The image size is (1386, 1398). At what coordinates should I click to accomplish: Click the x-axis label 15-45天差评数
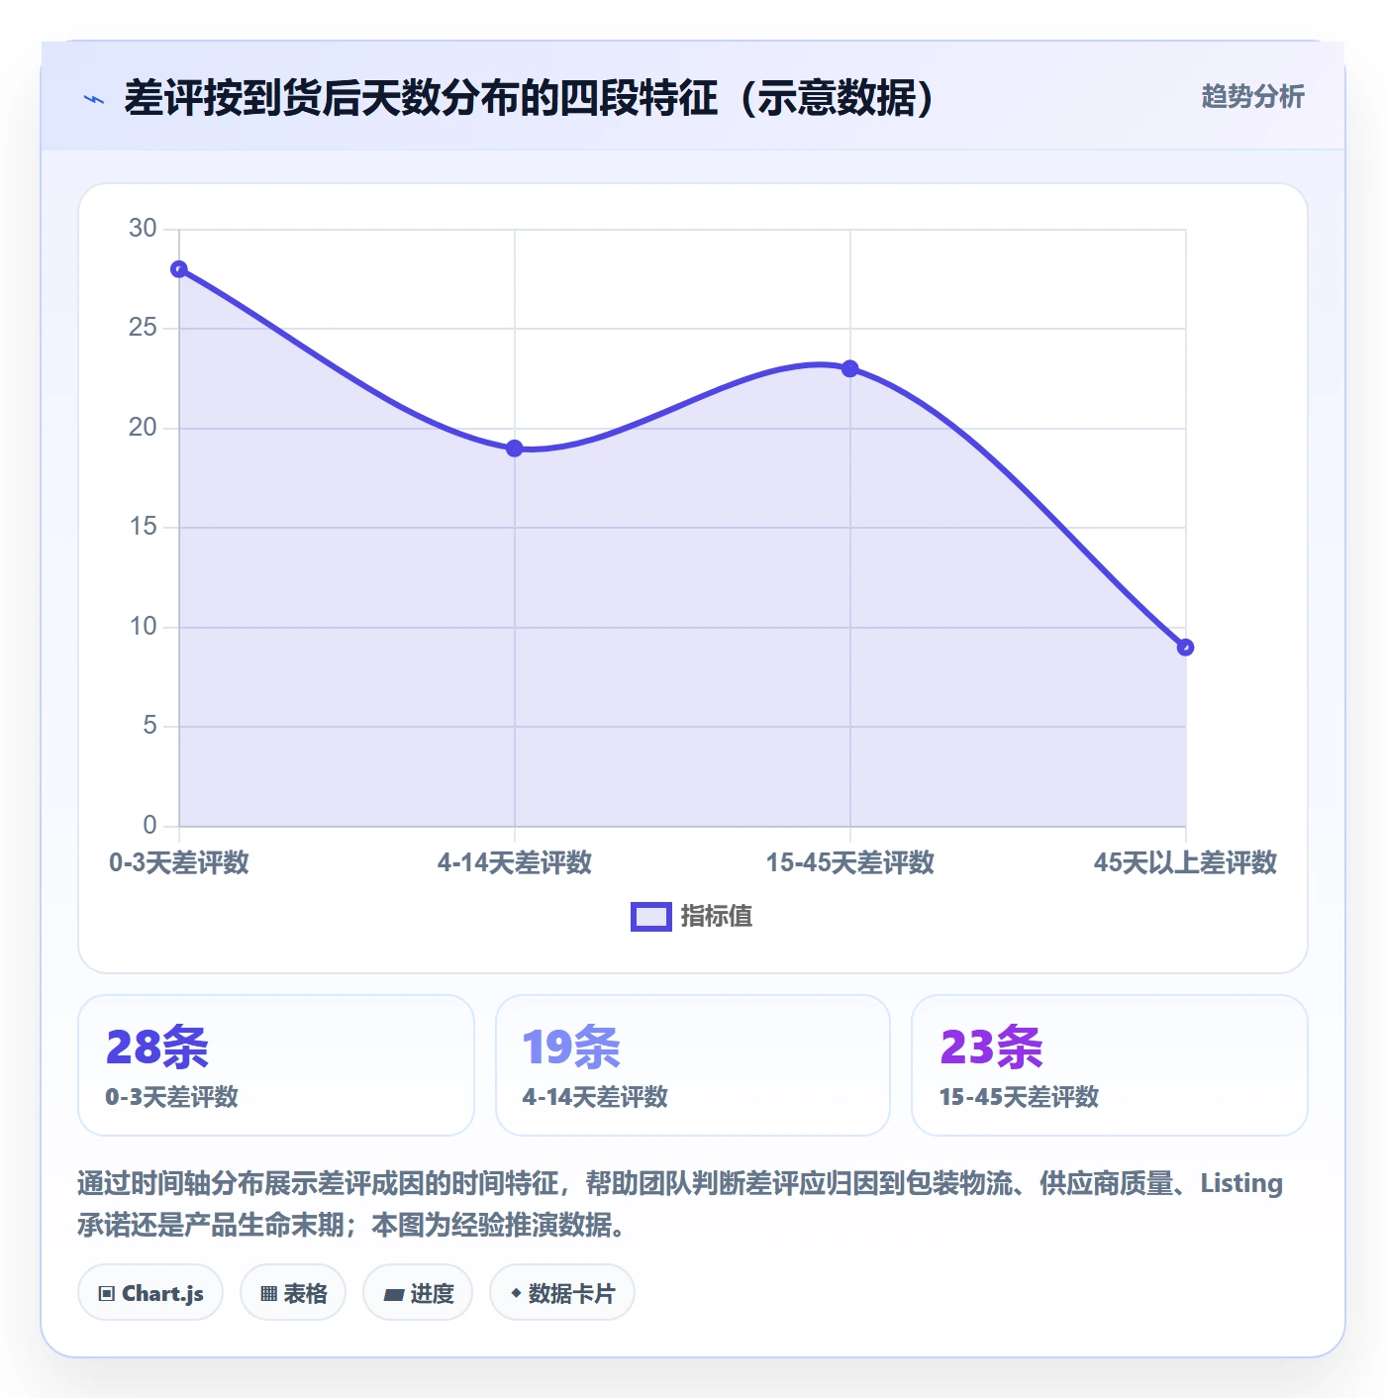click(850, 862)
